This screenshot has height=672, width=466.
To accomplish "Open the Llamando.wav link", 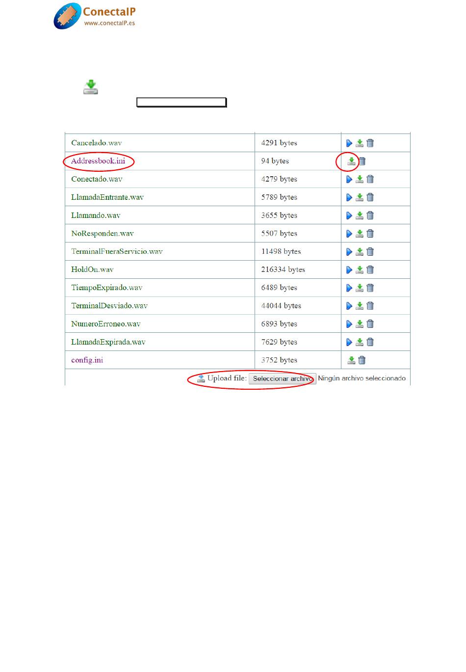I will tap(96, 215).
